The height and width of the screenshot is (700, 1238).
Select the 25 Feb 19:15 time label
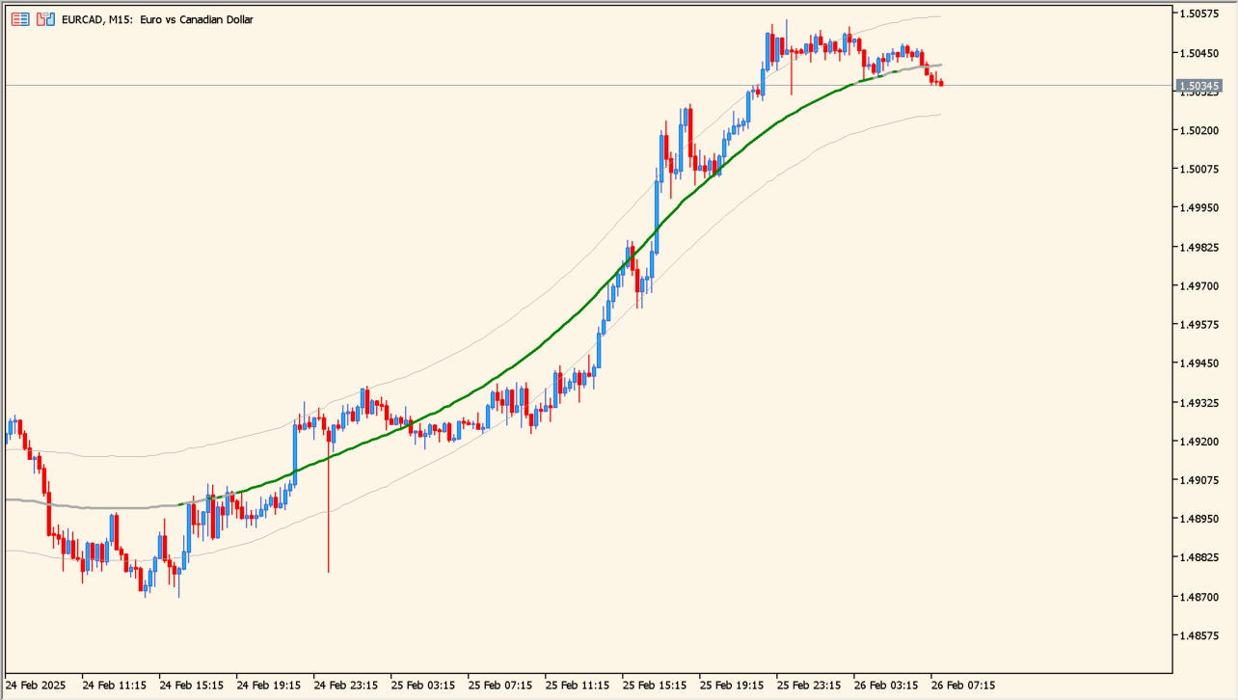coord(731,686)
